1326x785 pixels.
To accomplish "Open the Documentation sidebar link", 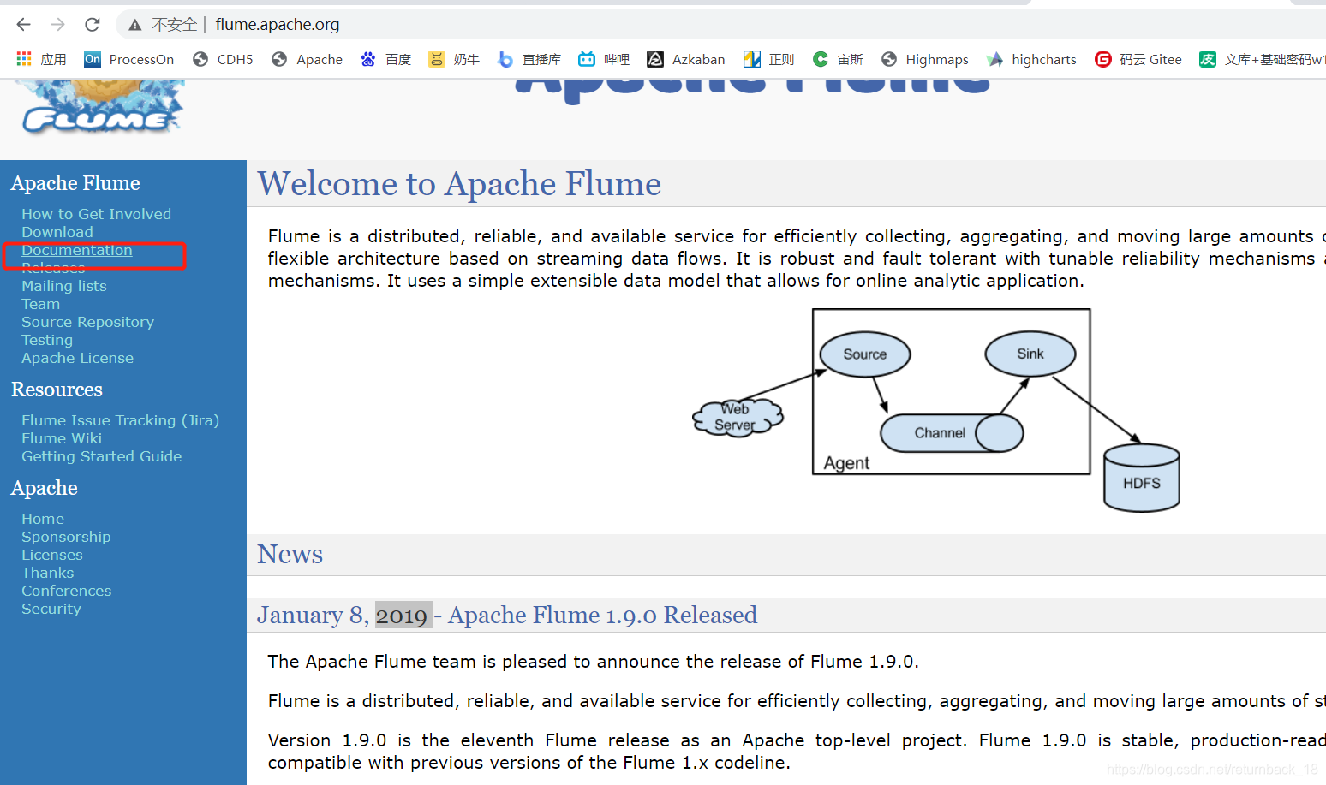I will 77,250.
